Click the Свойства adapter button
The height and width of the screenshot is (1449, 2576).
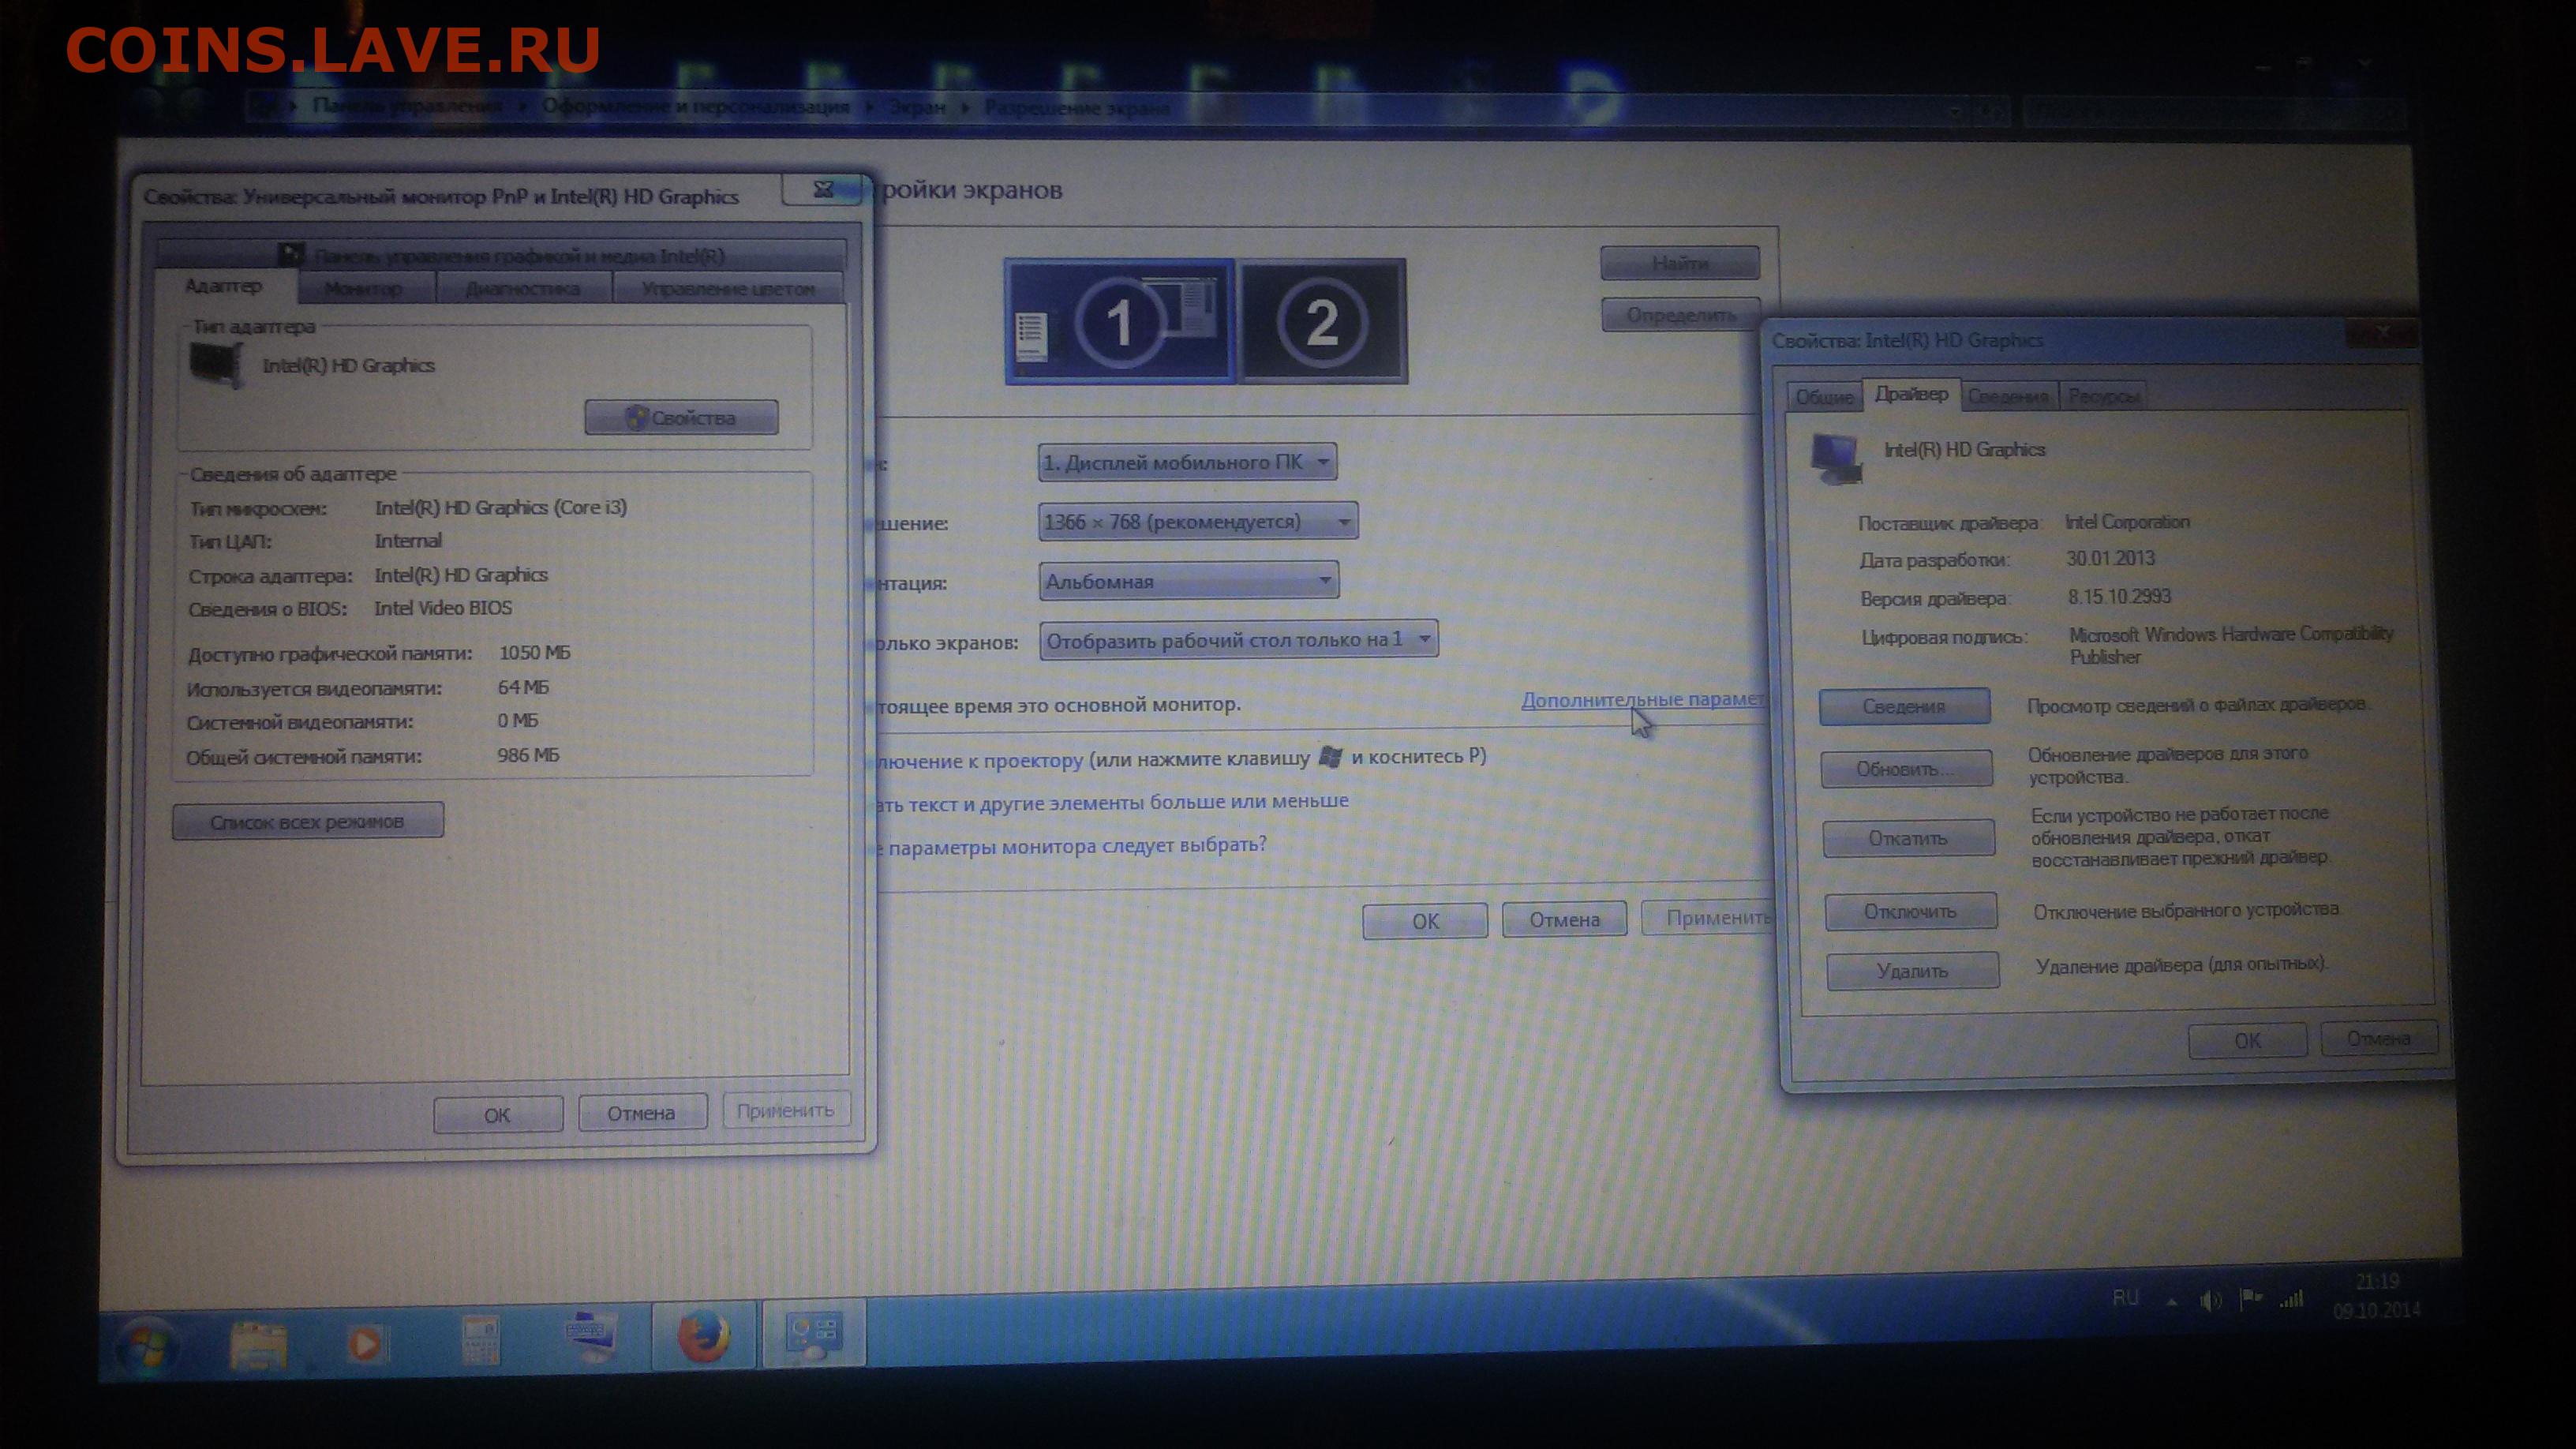pyautogui.click(x=681, y=418)
